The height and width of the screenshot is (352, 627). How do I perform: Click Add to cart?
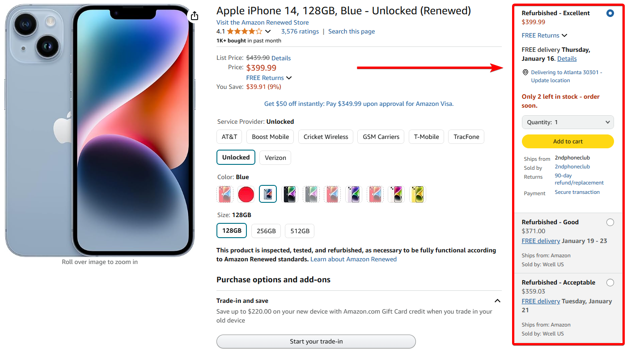pyautogui.click(x=568, y=141)
